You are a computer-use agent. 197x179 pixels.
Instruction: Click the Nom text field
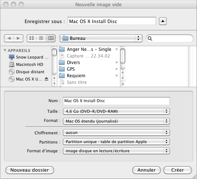pos(116,101)
